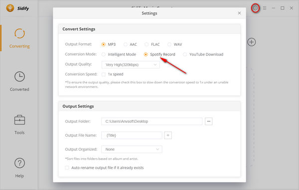The width and height of the screenshot is (299, 190).
Task: Click the {Title} tag in file name field
Action: [111, 135]
